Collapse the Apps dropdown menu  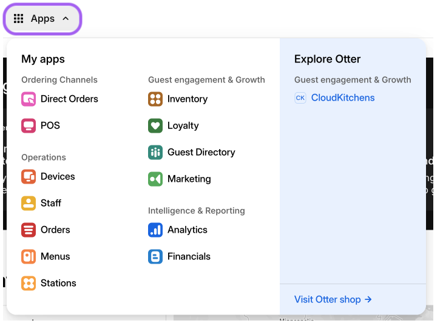coord(42,19)
